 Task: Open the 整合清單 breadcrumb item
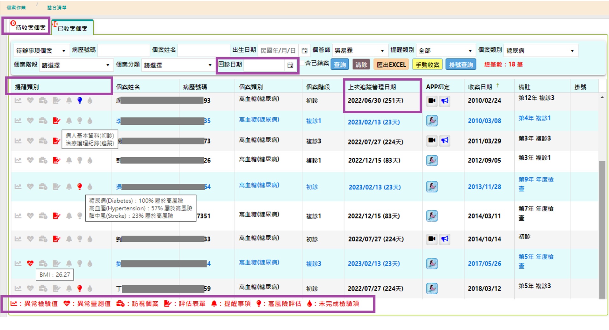tap(57, 7)
